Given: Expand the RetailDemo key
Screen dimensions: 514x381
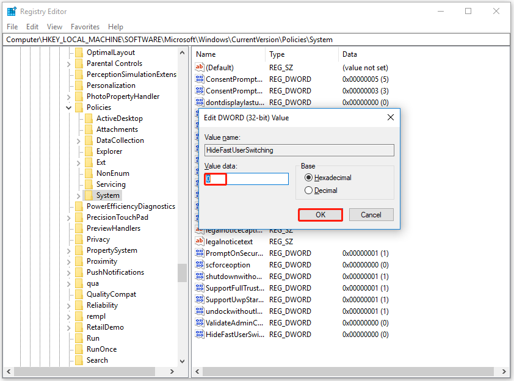Looking at the screenshot, I should 69,327.
